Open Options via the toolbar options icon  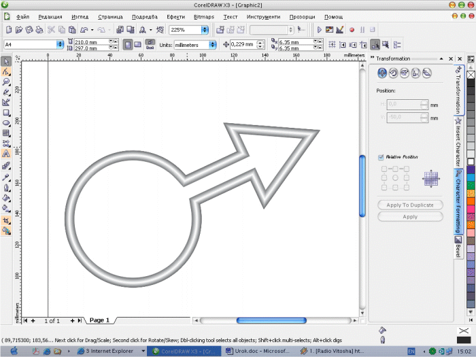pos(397,45)
